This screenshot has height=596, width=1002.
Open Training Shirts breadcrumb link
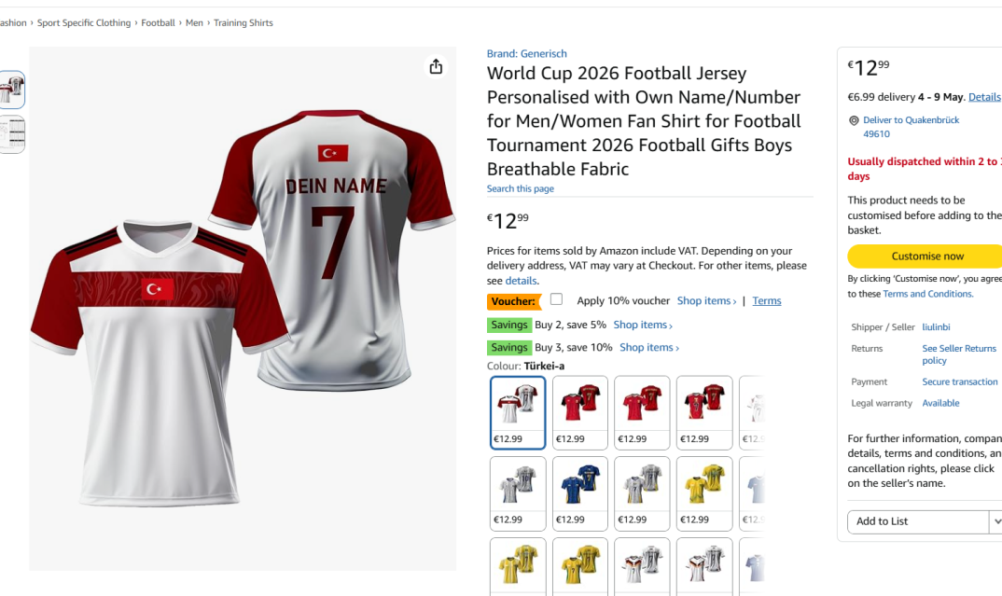click(x=243, y=22)
